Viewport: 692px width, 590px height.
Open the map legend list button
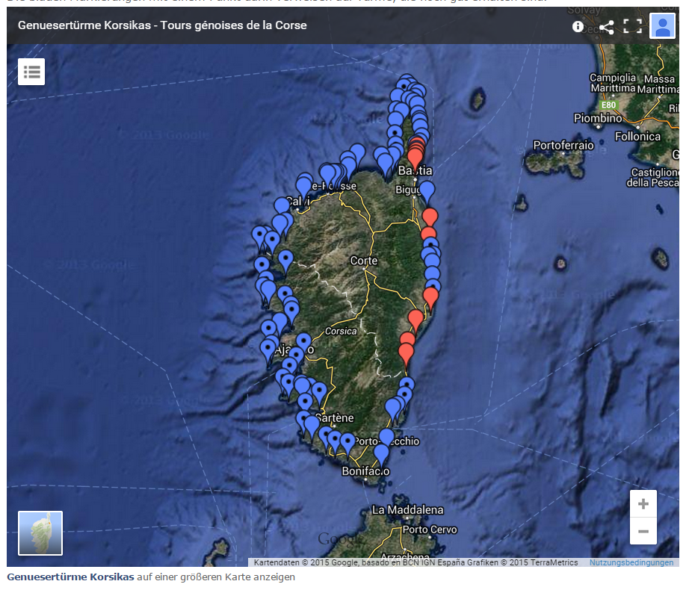click(x=31, y=72)
